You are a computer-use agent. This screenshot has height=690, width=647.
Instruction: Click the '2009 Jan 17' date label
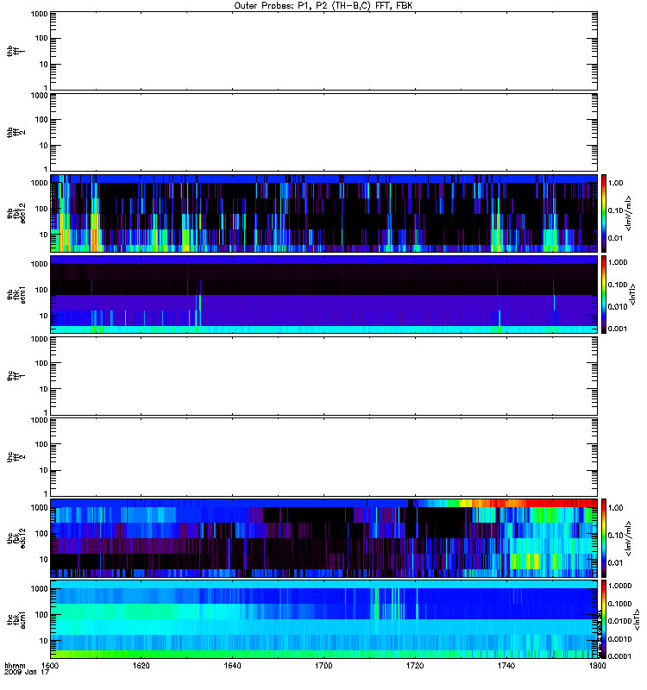[27, 673]
